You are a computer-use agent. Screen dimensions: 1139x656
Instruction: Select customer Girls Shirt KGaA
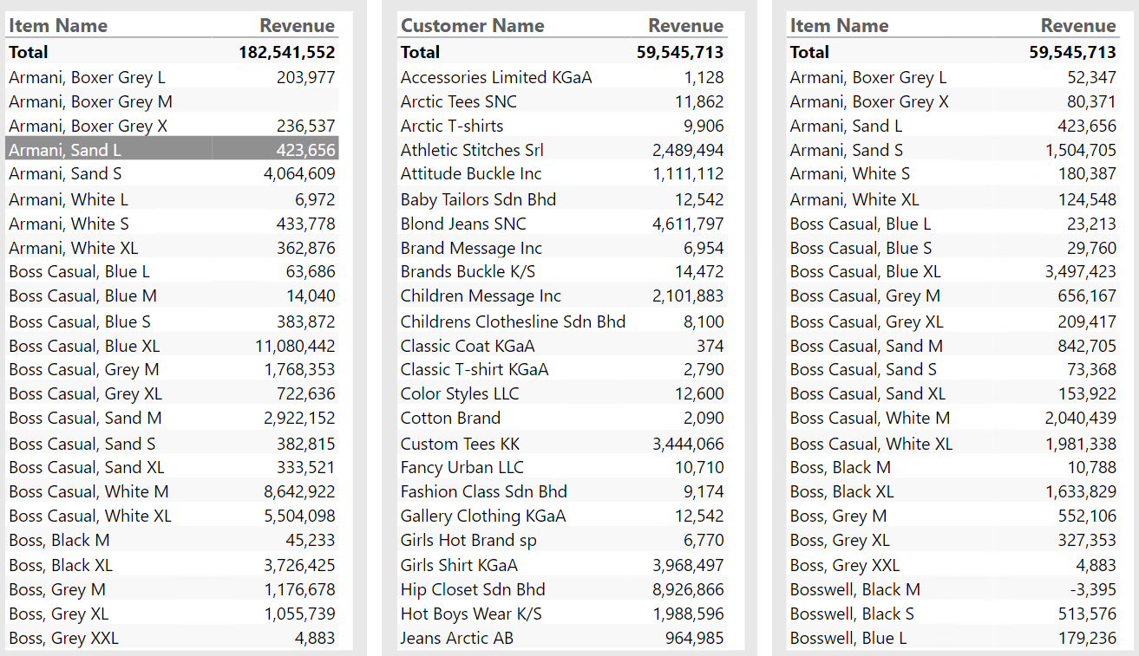coord(459,565)
